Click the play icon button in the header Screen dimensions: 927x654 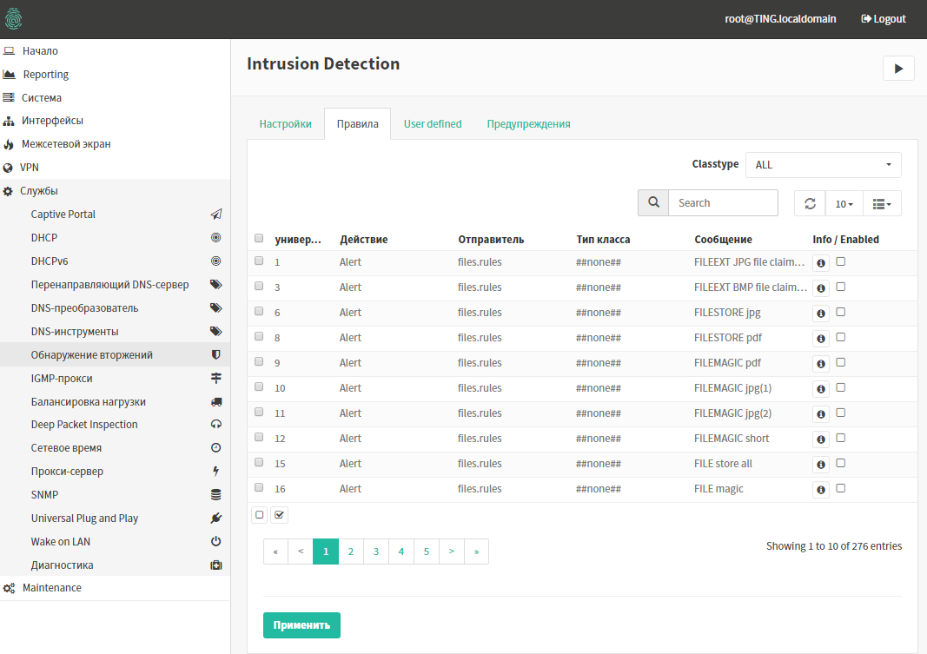(x=898, y=68)
